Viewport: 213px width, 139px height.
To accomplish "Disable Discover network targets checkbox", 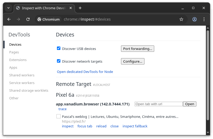I will (x=59, y=61).
